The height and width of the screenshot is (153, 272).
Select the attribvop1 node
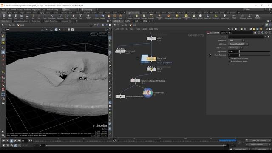(120, 51)
